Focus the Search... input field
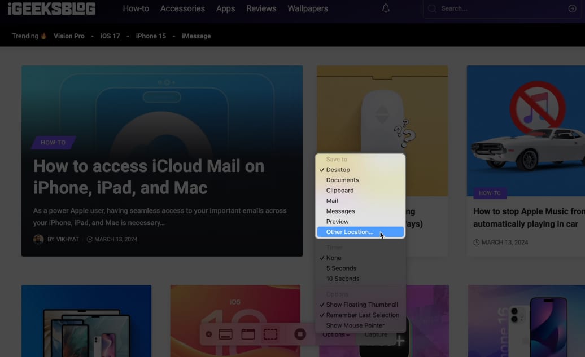 pyautogui.click(x=502, y=8)
